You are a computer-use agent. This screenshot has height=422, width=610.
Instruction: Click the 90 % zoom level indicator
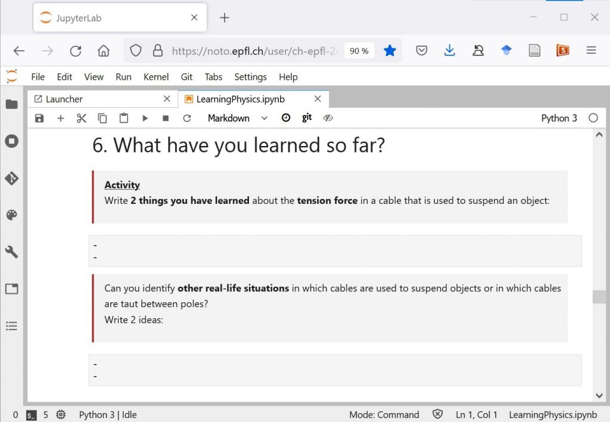(359, 51)
